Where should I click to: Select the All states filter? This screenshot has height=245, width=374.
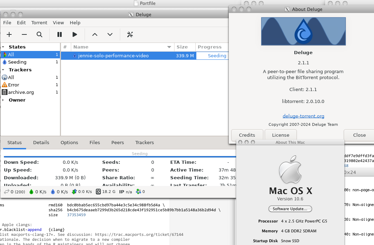pos(30,54)
